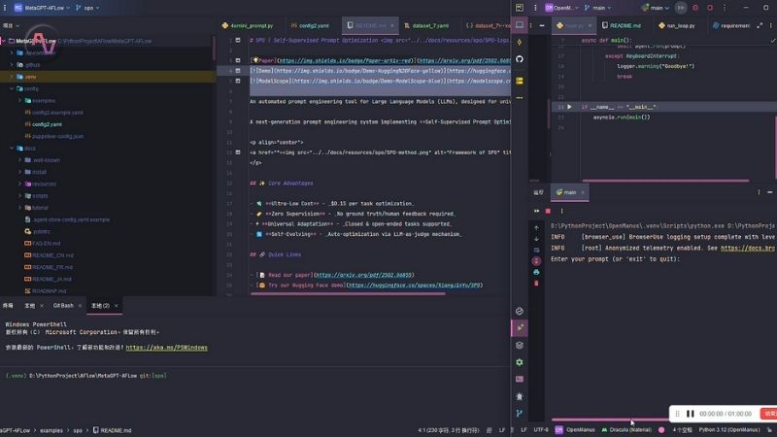Open OpenManus project dropdown in right window
This screenshot has height=437, width=777.
pyautogui.click(x=562, y=8)
